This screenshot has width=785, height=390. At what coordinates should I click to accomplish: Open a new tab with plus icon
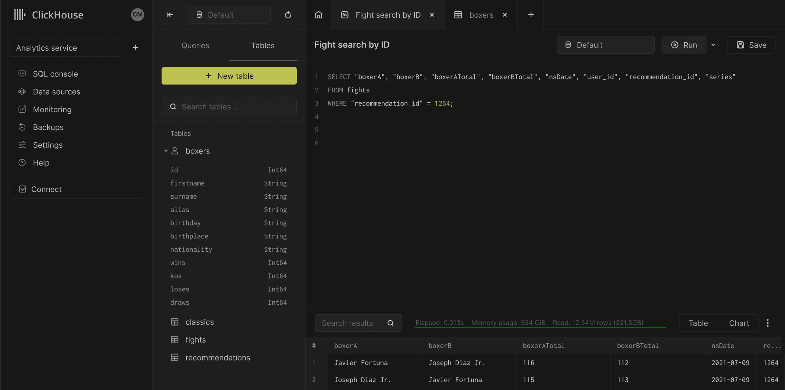[531, 15]
